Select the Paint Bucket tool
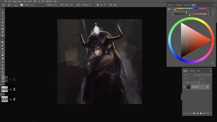Viewport: 217px width, 122px height. tap(2, 52)
